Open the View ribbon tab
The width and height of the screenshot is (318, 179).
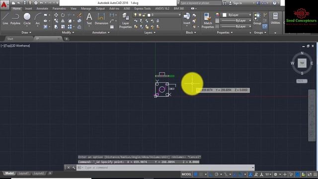coord(74,8)
